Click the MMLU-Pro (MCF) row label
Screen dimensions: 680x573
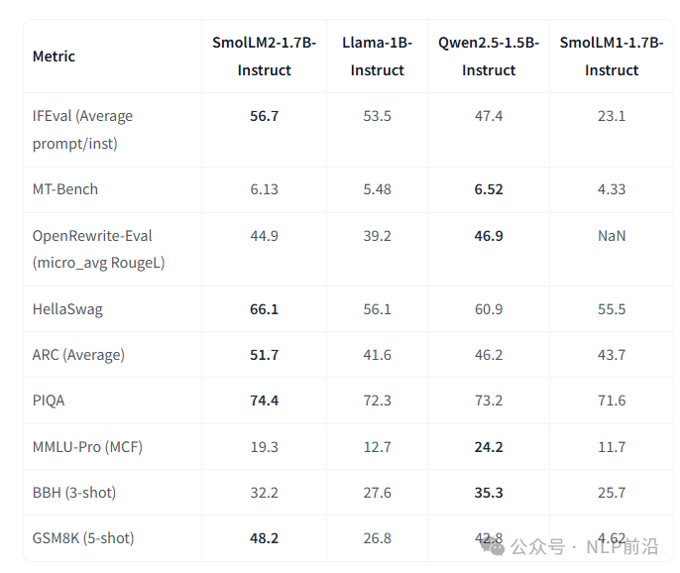pos(87,447)
